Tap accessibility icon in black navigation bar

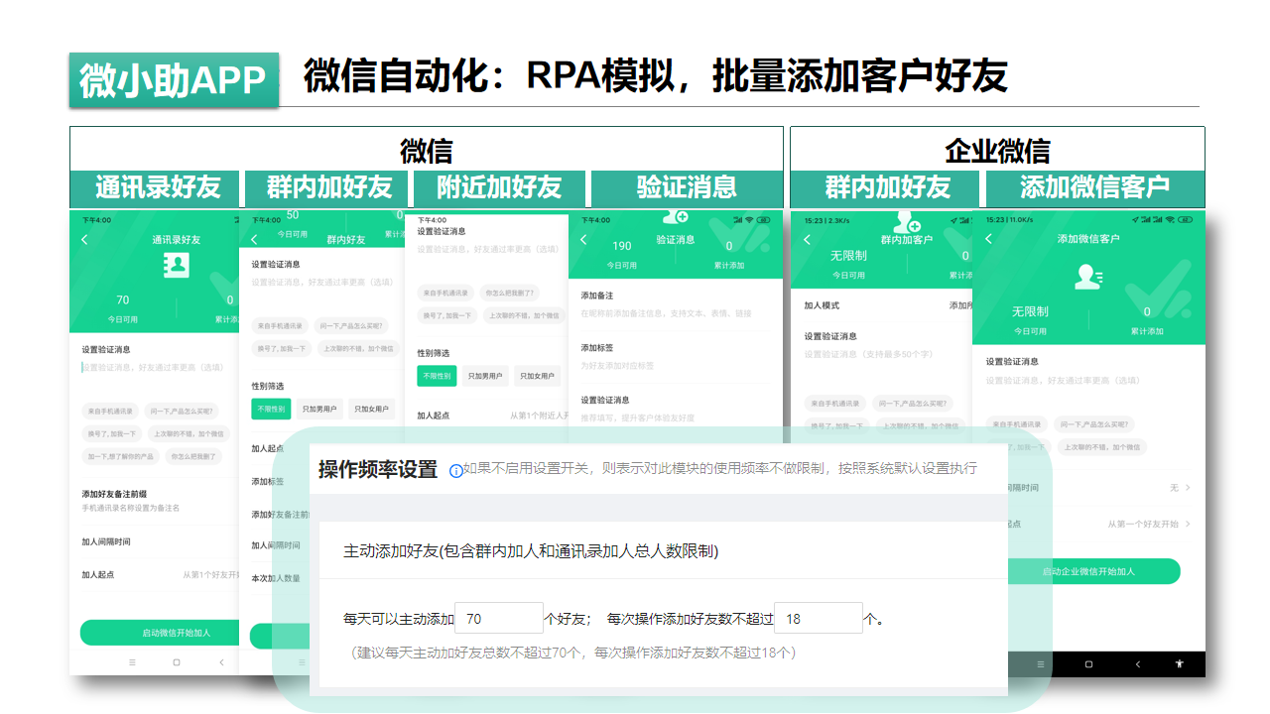1179,662
